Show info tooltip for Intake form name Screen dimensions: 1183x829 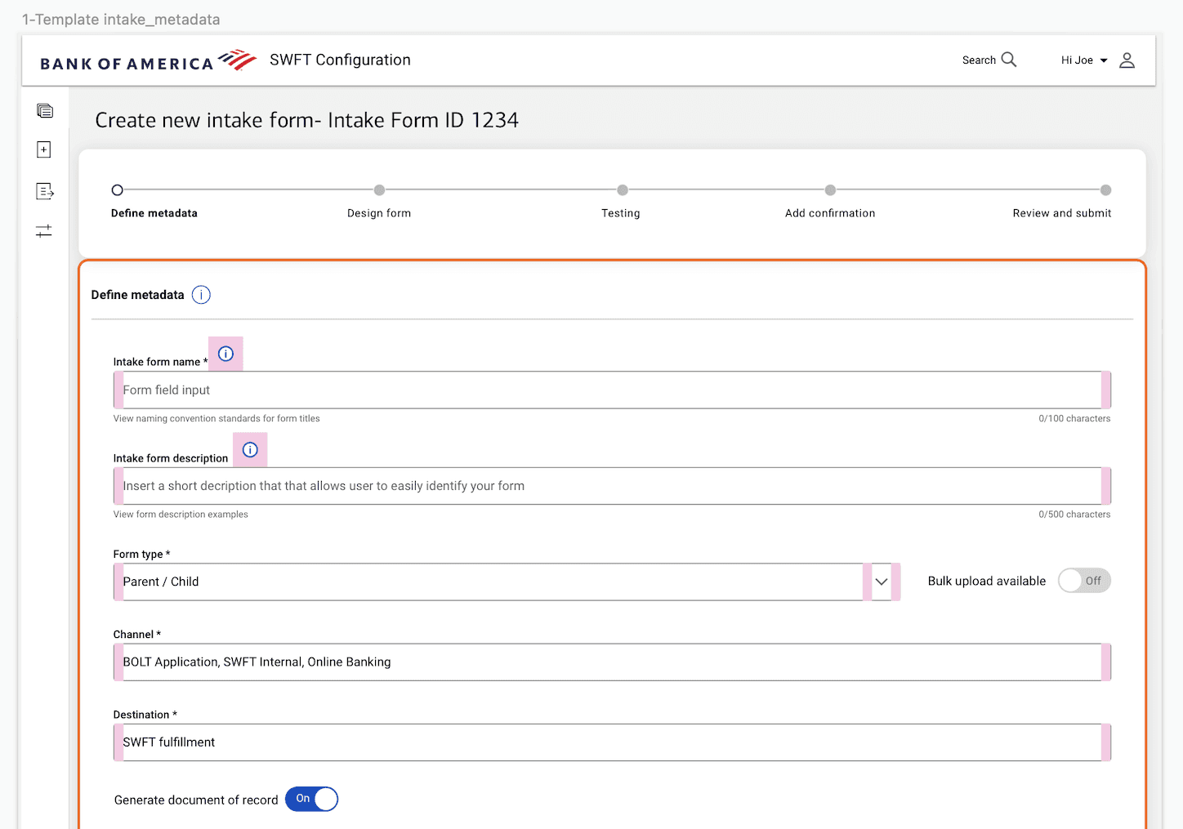pos(226,354)
